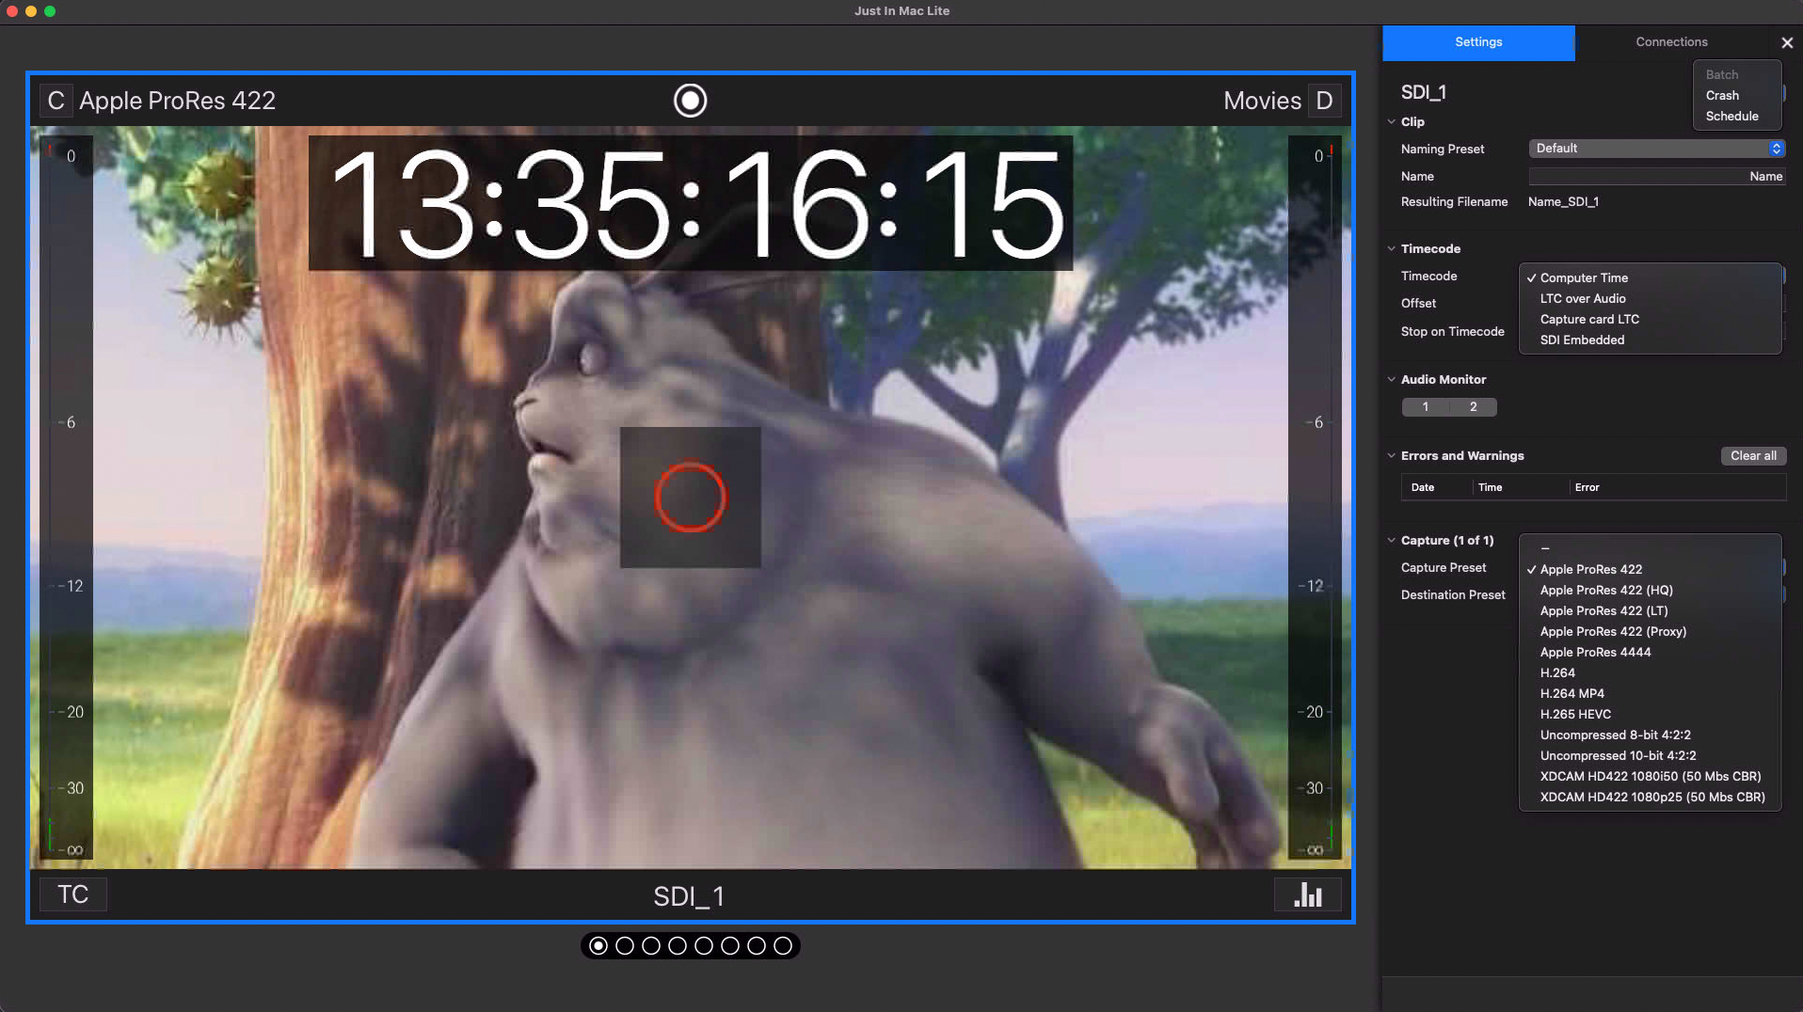Click the clip Name input field

point(1655,177)
